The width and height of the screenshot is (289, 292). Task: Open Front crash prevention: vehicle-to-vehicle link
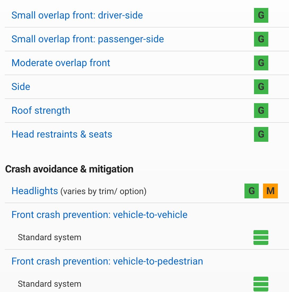[x=99, y=215]
